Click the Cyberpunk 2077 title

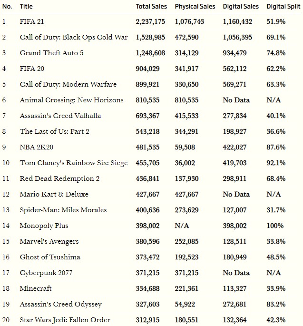click(x=46, y=273)
